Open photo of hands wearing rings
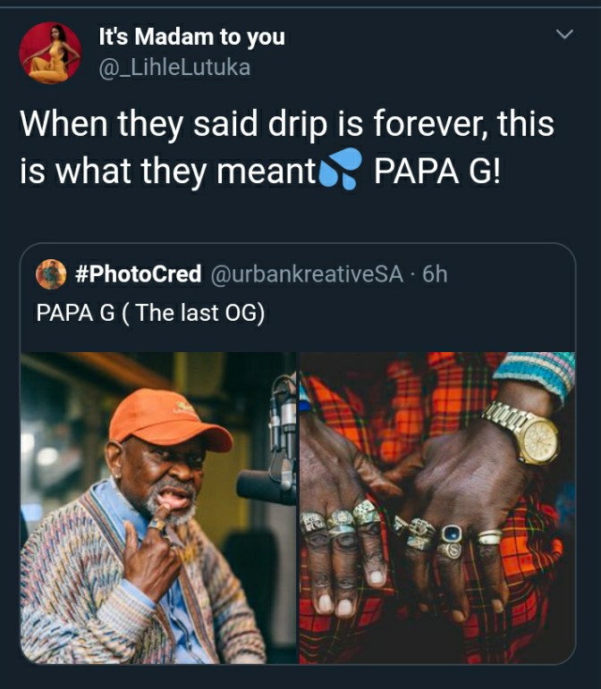Viewport: 601px width, 689px height. click(x=437, y=508)
